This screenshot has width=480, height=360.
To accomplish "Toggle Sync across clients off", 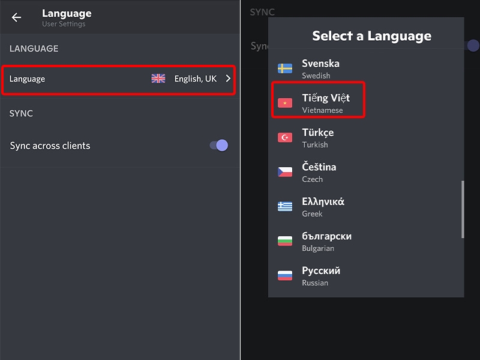I will [x=218, y=145].
